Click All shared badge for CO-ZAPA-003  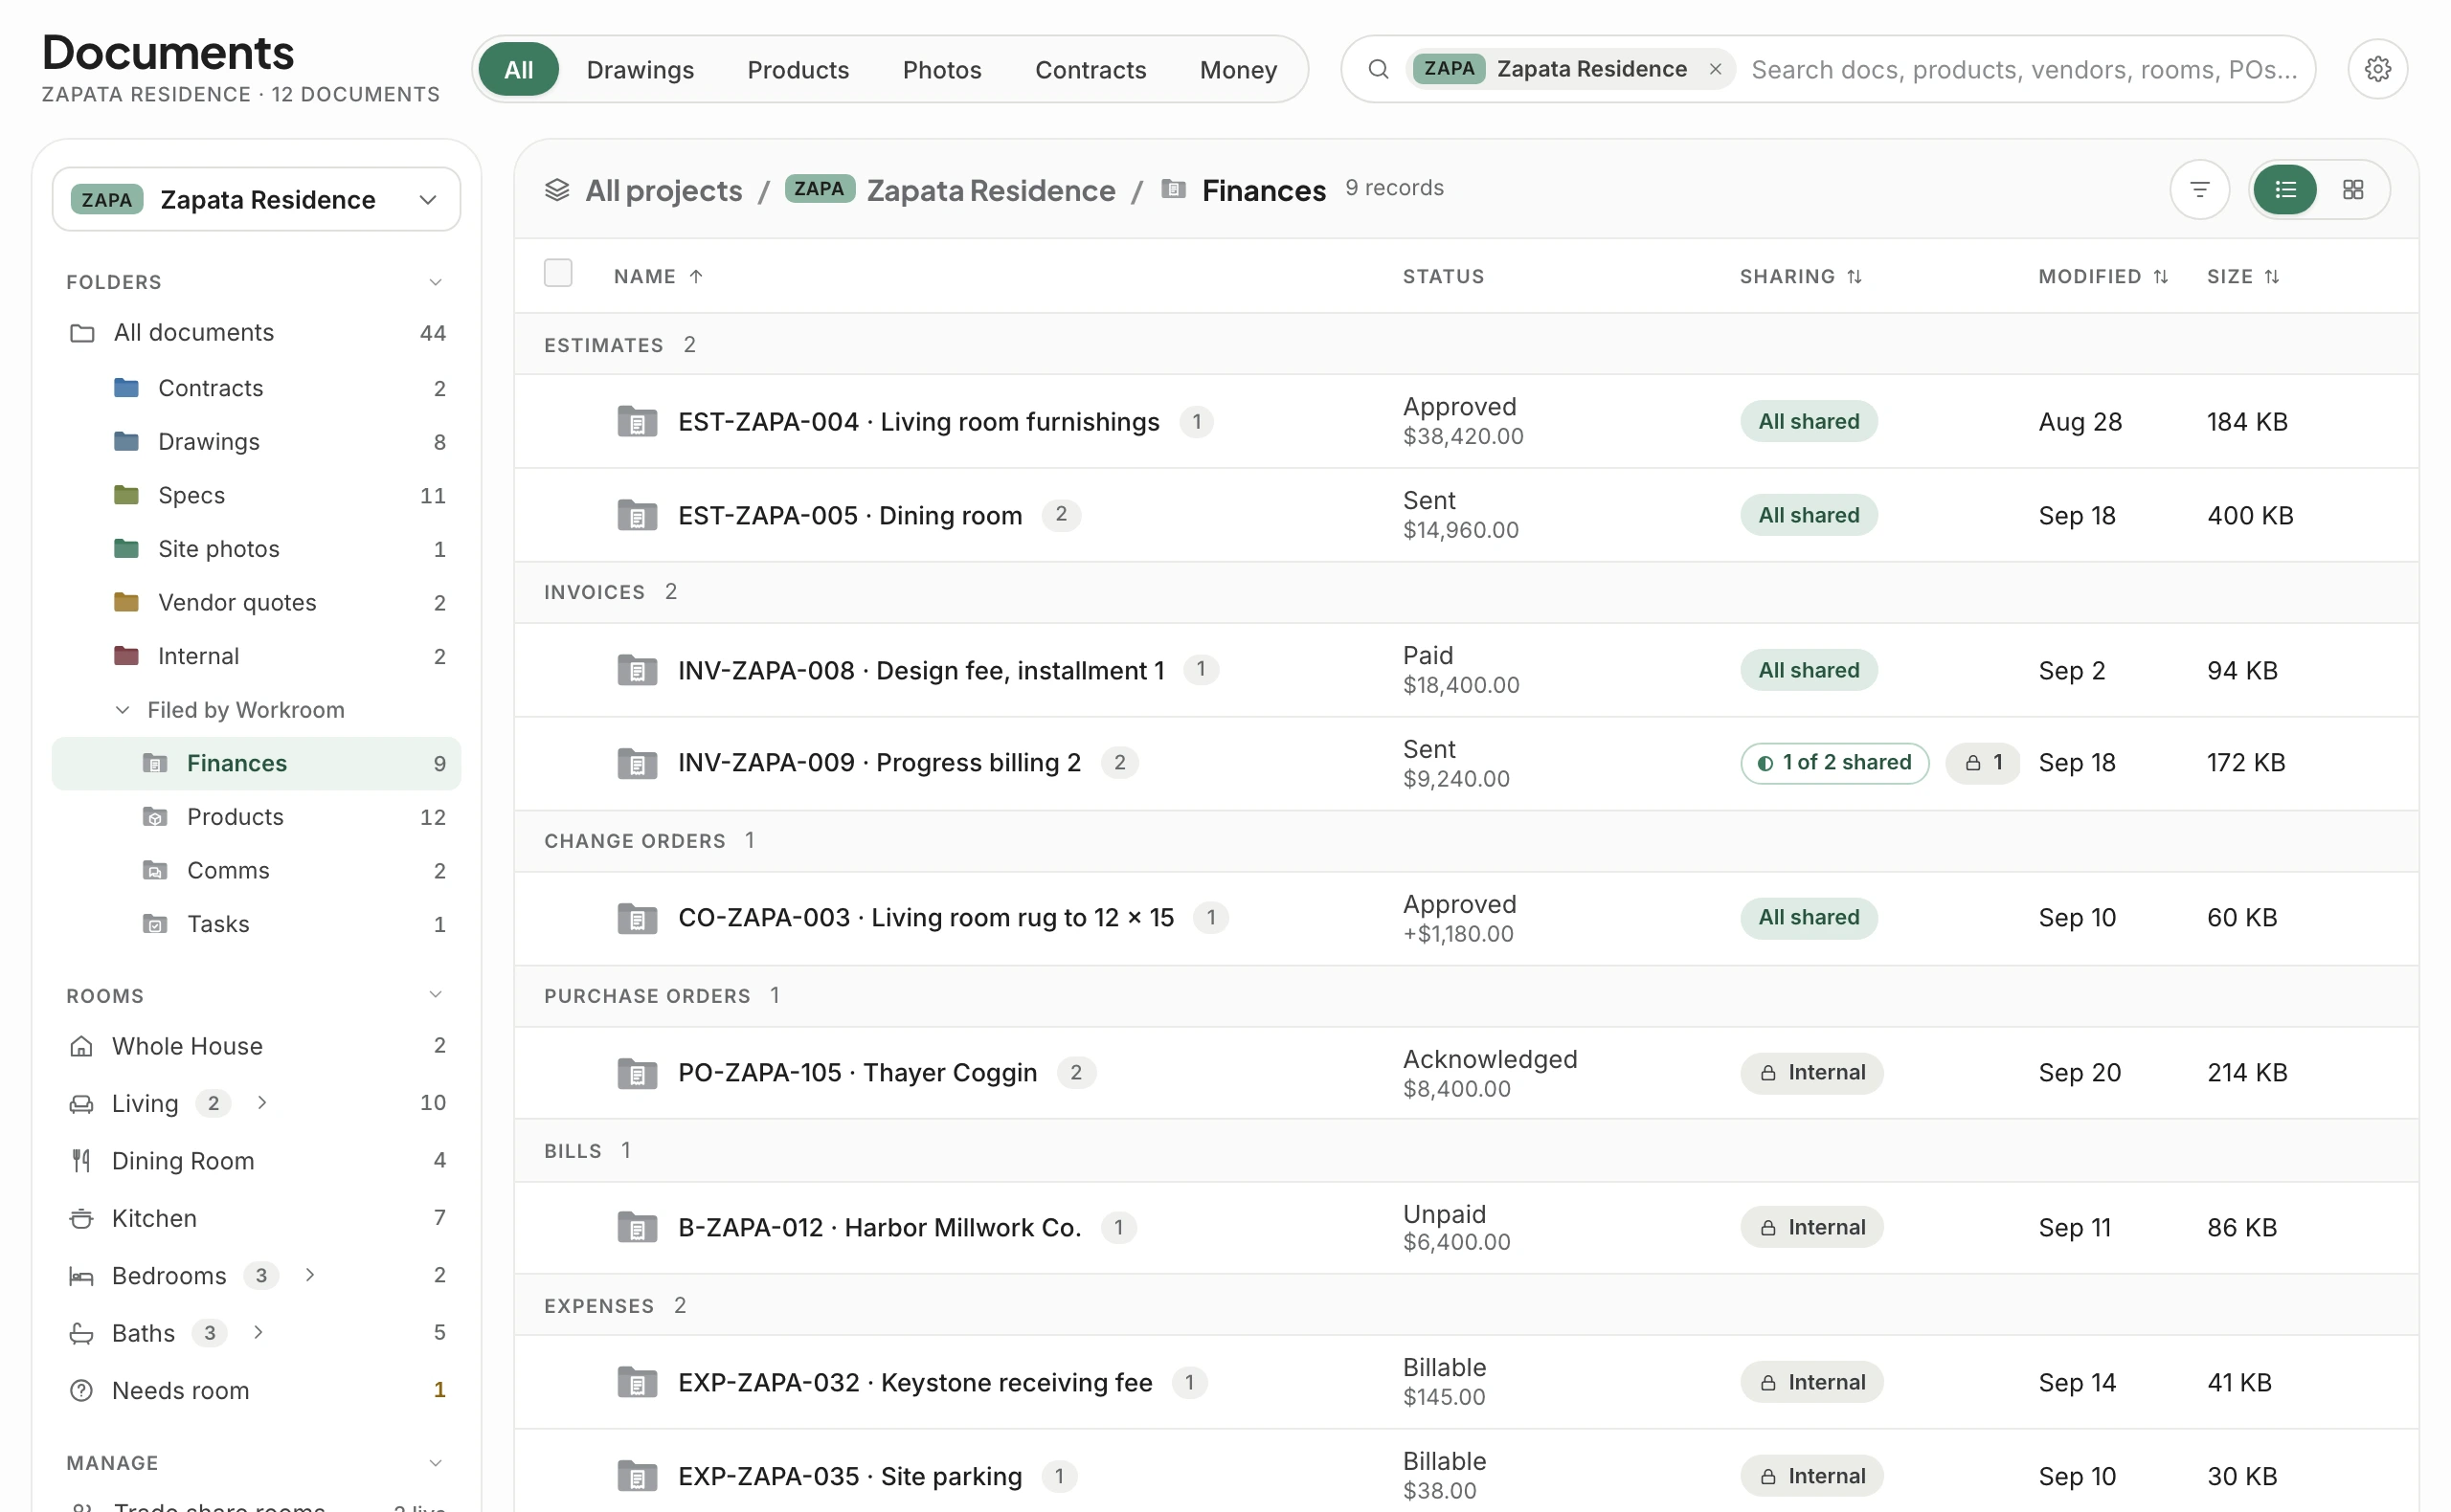coord(1809,918)
